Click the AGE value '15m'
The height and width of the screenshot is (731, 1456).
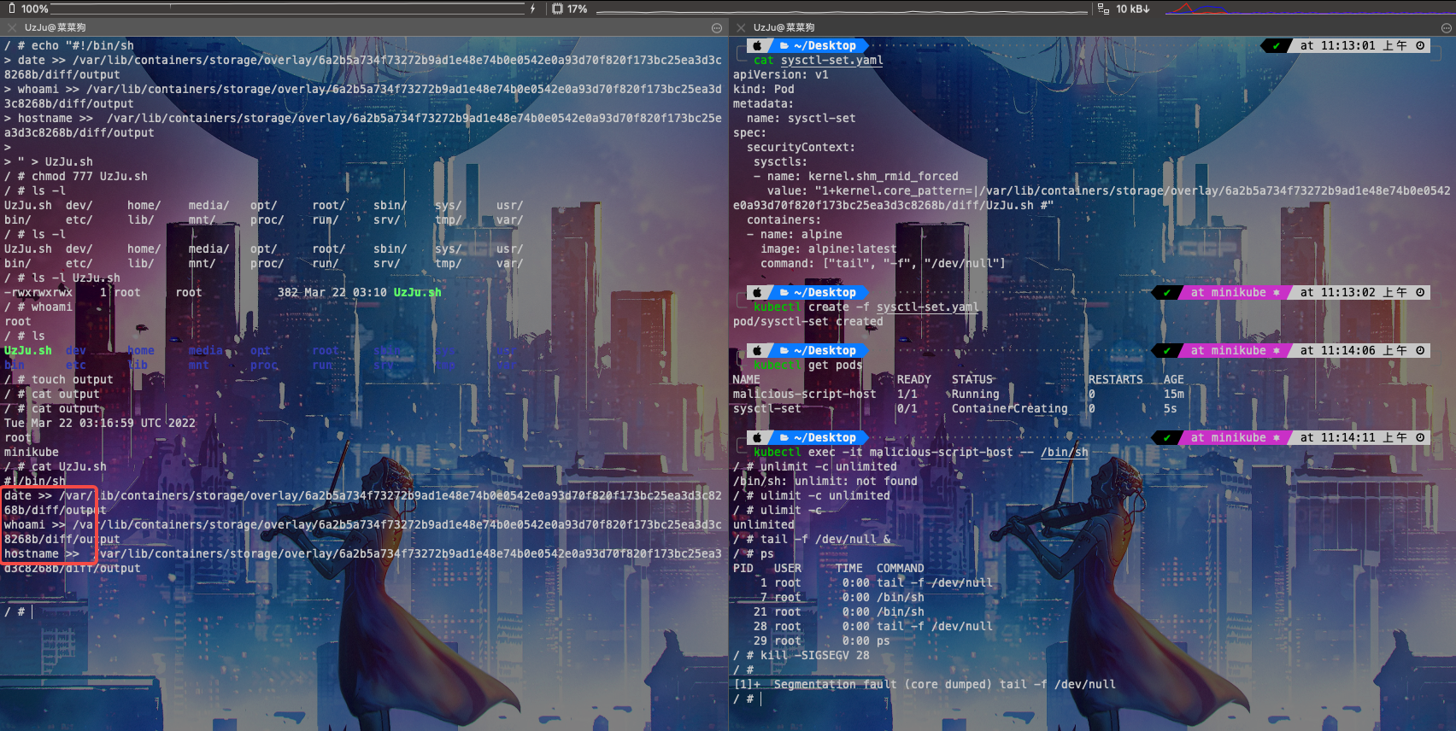coord(1173,394)
